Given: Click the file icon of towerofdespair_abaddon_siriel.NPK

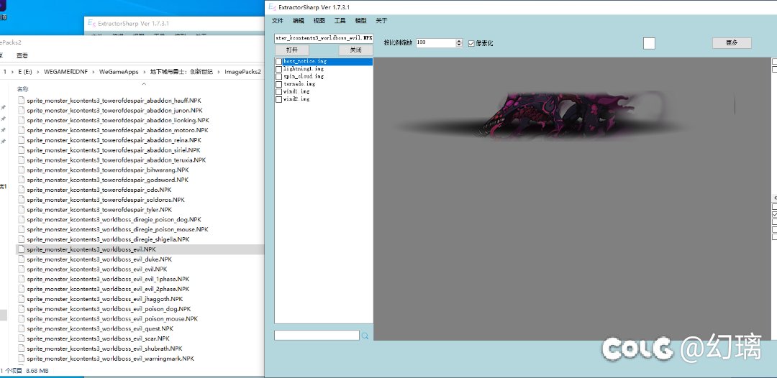Looking at the screenshot, I should 22,150.
